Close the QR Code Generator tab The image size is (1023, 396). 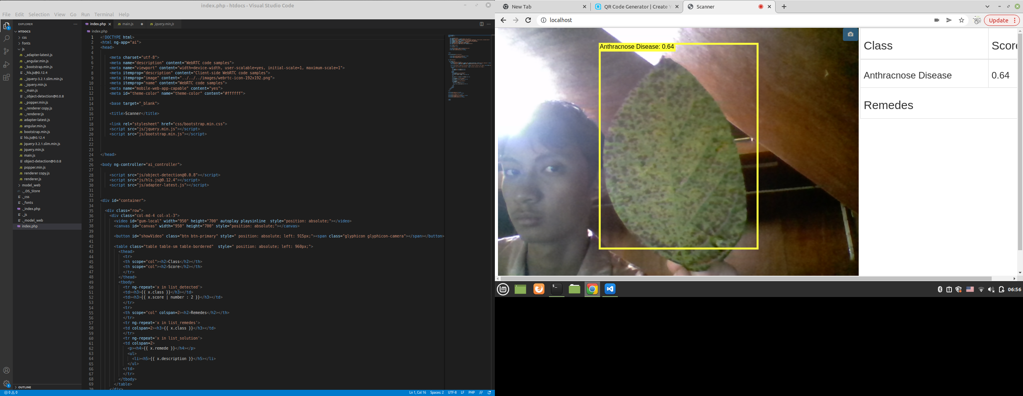click(x=677, y=7)
